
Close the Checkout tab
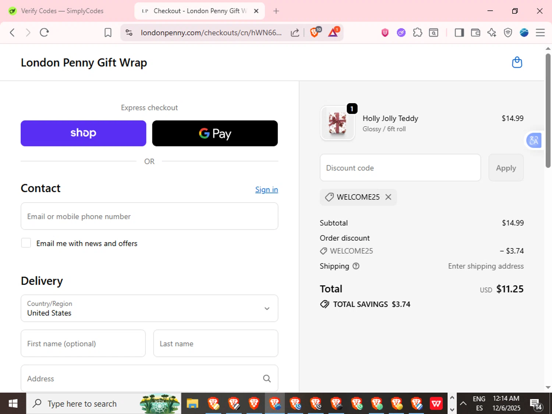click(x=256, y=11)
